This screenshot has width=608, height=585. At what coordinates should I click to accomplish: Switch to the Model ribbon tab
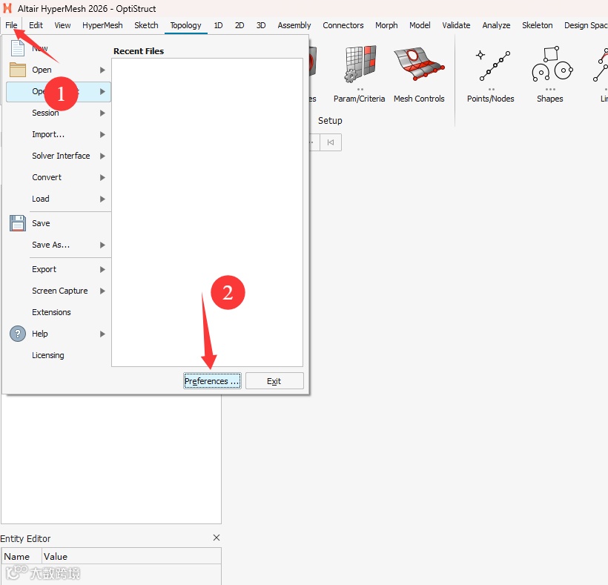click(420, 25)
